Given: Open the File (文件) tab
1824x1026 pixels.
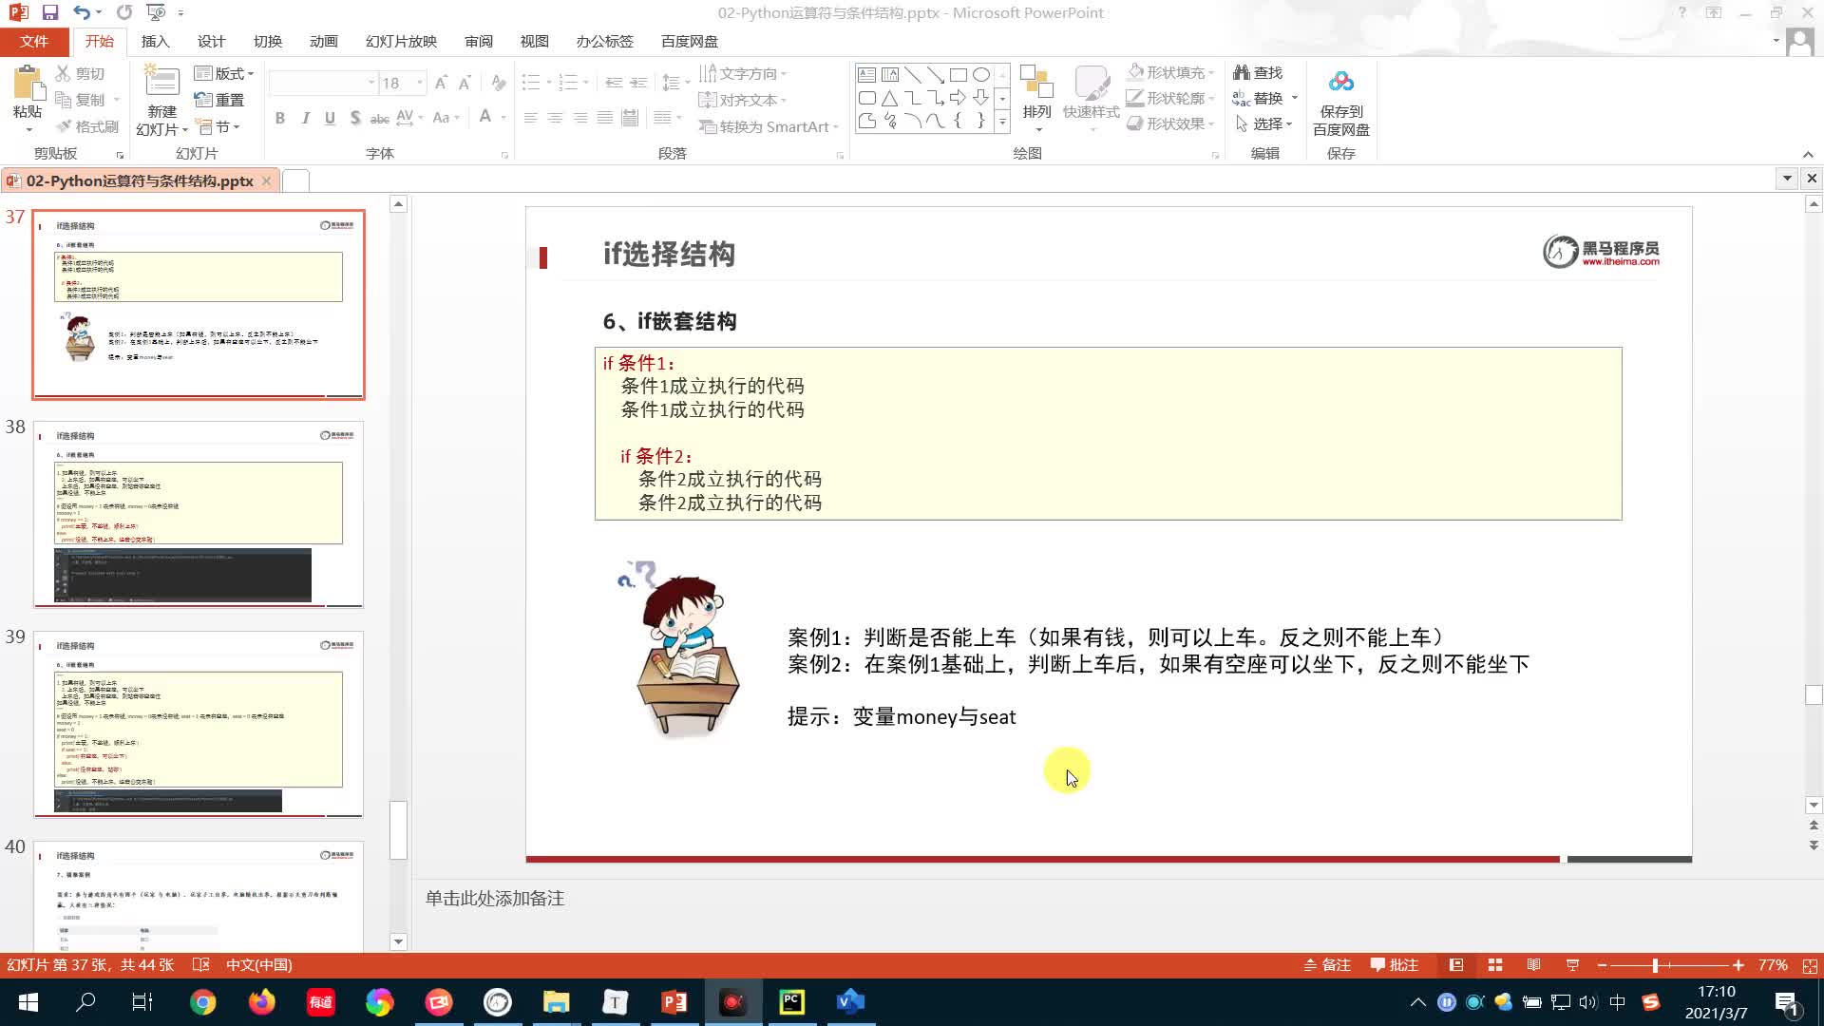Looking at the screenshot, I should click(34, 41).
